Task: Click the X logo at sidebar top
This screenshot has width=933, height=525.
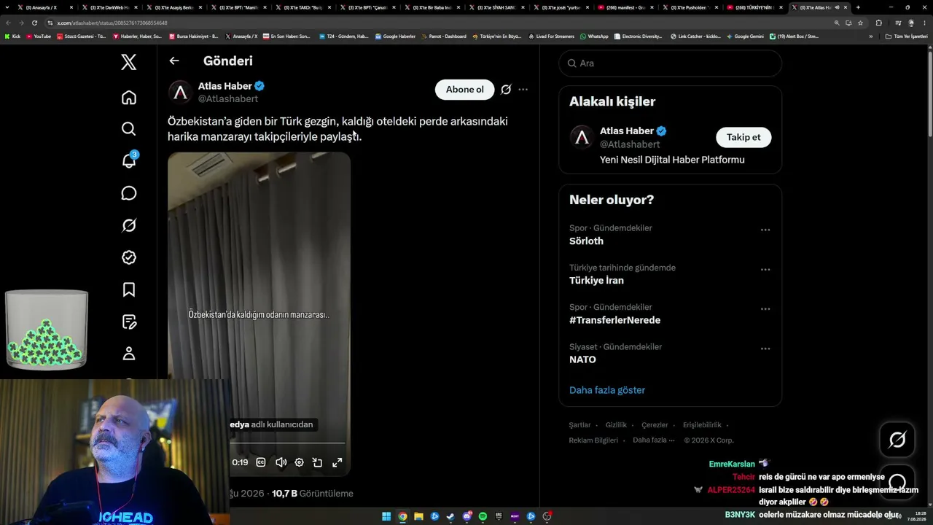Action: pyautogui.click(x=129, y=62)
